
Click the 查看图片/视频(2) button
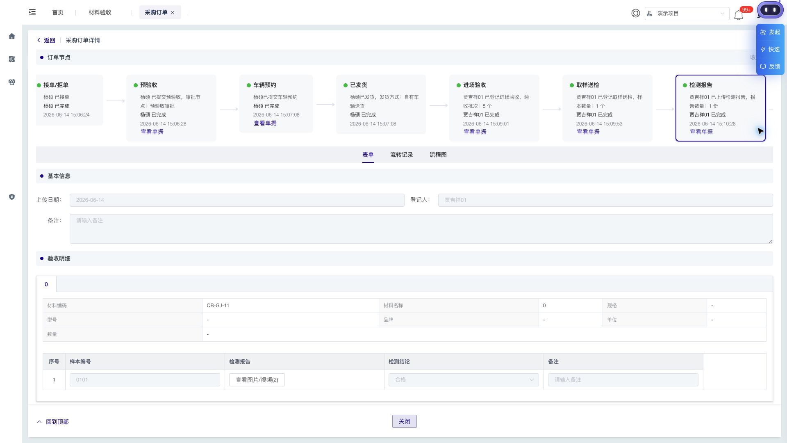tap(257, 380)
